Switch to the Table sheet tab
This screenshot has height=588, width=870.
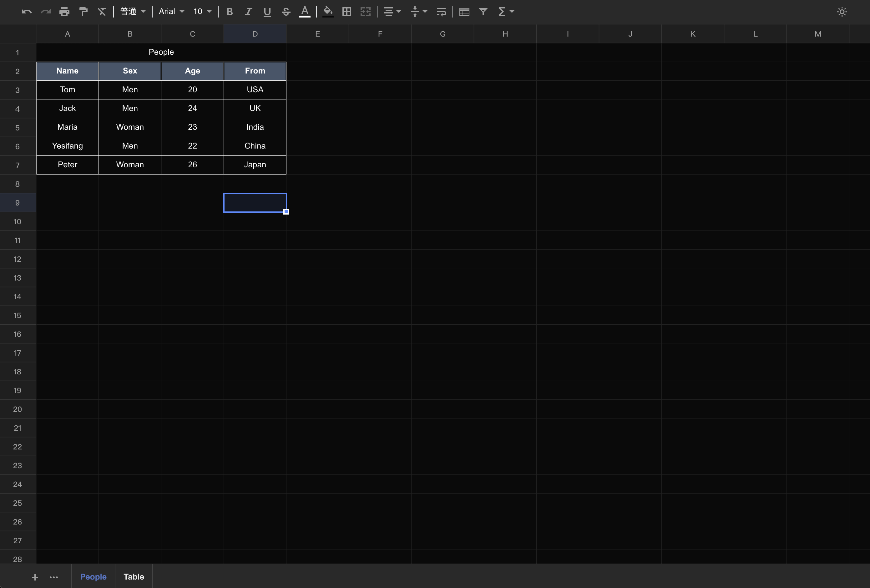click(x=134, y=576)
